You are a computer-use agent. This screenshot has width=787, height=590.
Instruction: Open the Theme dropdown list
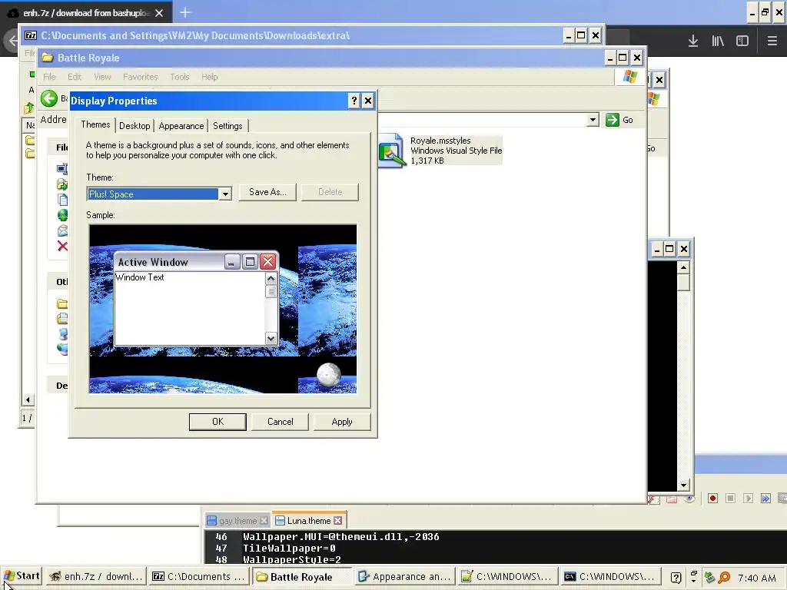[x=225, y=194]
